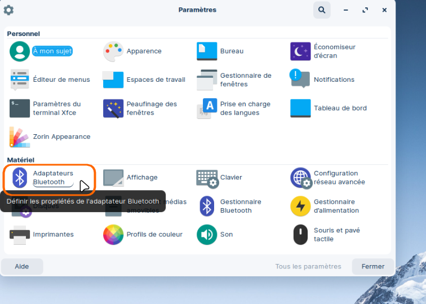This screenshot has width=426, height=304.
Task: Open Bureau desktop settings icon
Action: 207,51
